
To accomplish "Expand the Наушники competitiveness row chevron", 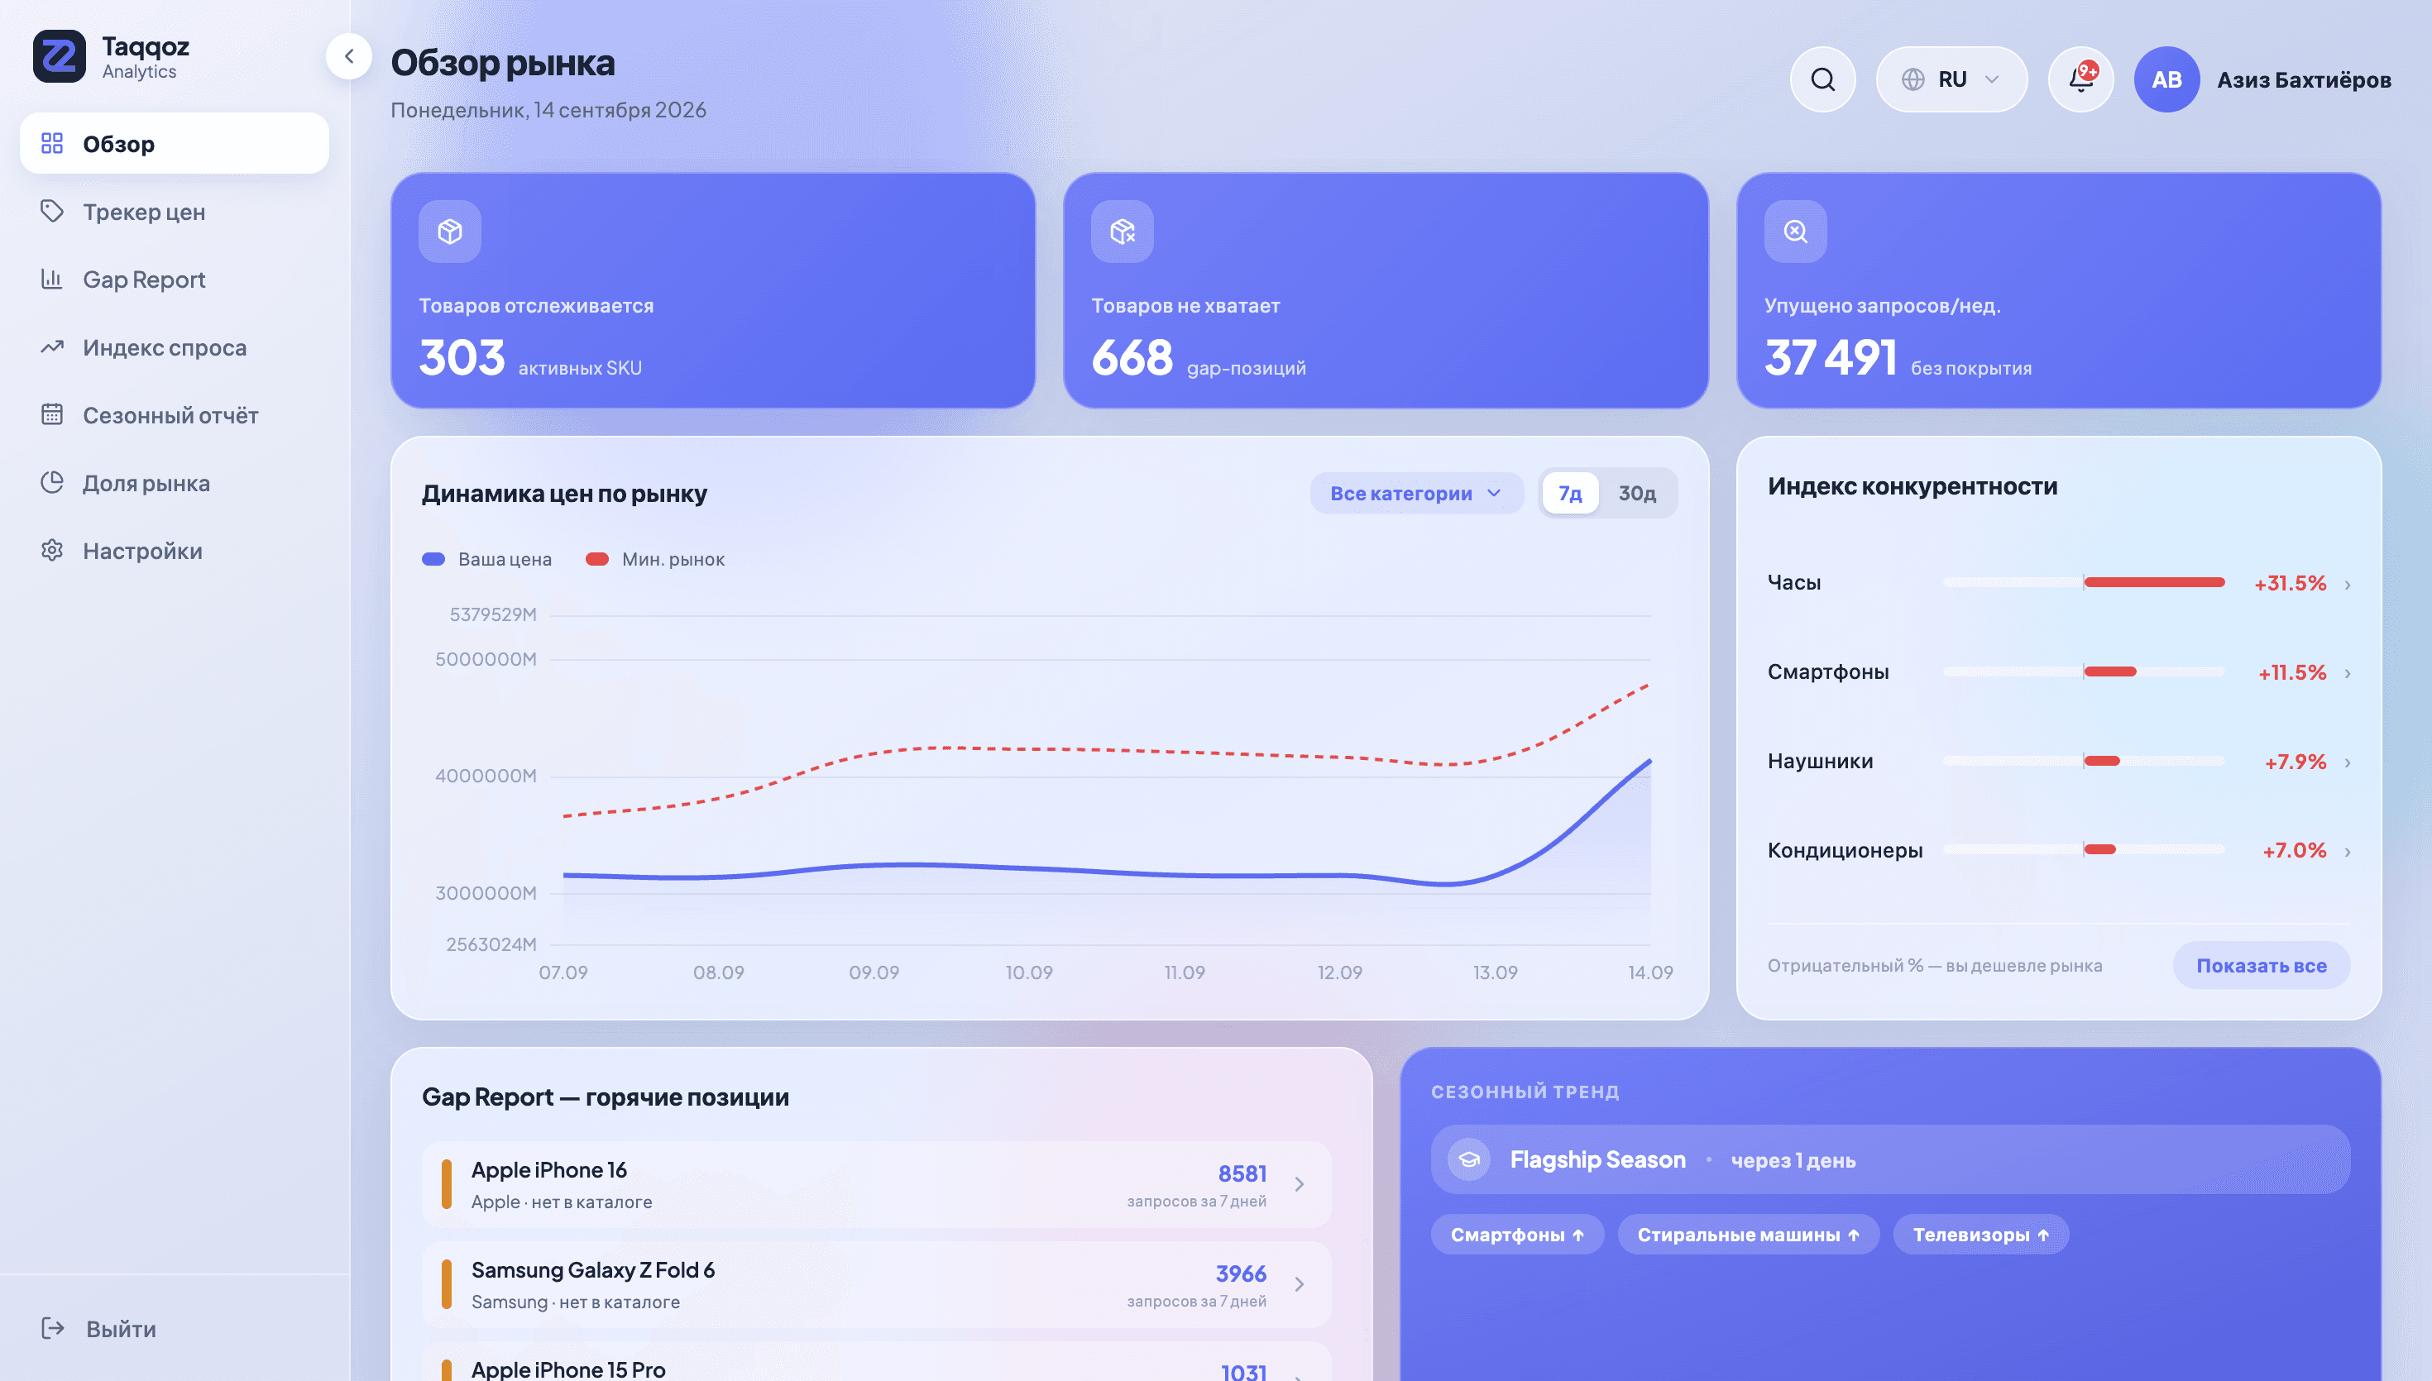I will tap(2348, 762).
